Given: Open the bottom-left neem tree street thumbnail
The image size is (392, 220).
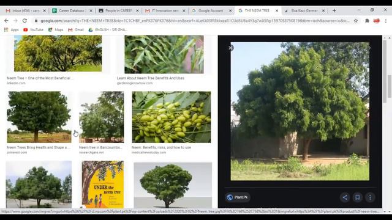Looking at the screenshot, I should 39,185.
